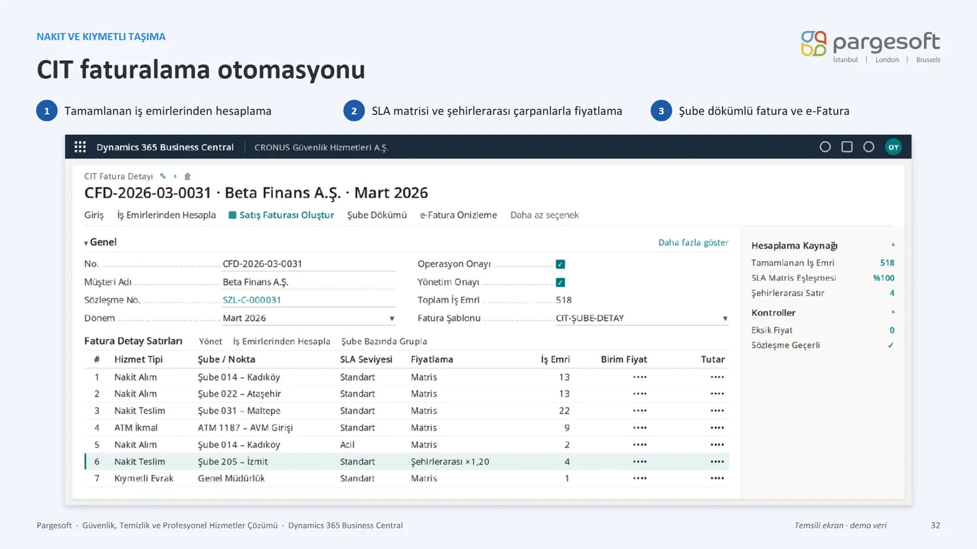Image resolution: width=977 pixels, height=549 pixels.
Task: Toggle the Operasyon Onayı checkbox
Action: click(x=560, y=264)
